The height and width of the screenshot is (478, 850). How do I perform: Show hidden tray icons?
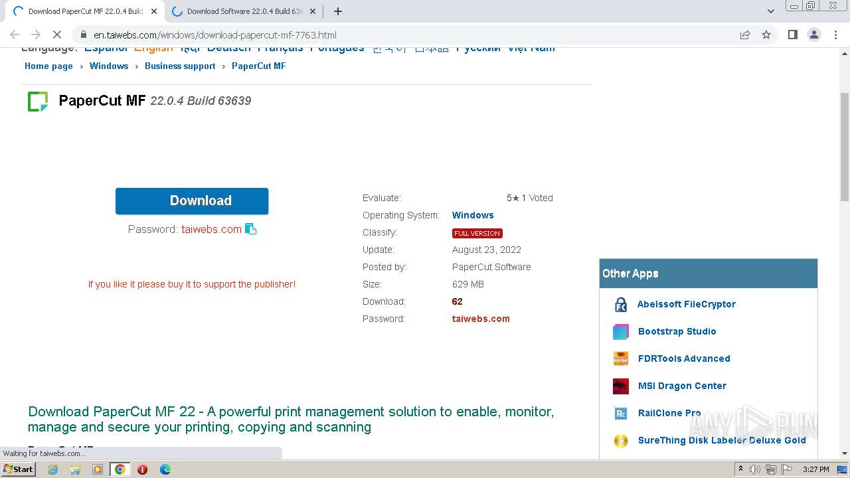[x=740, y=469]
